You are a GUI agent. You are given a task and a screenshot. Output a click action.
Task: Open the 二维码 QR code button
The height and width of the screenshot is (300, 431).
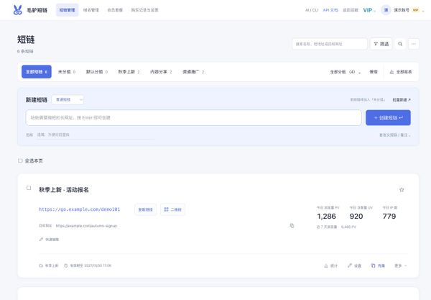point(172,209)
